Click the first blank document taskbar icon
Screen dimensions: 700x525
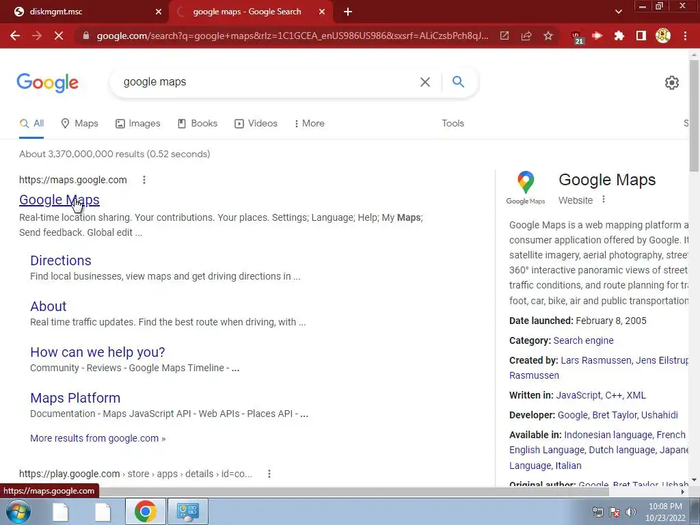point(60,511)
